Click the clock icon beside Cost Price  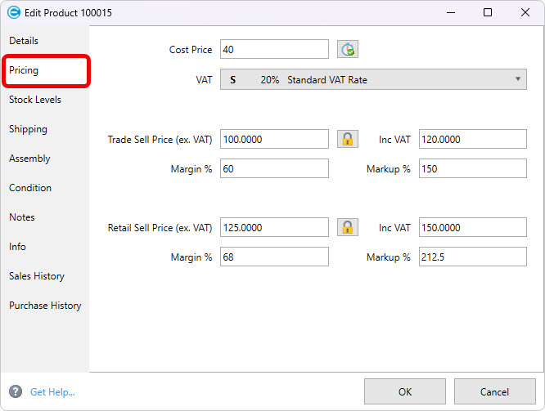(x=348, y=50)
